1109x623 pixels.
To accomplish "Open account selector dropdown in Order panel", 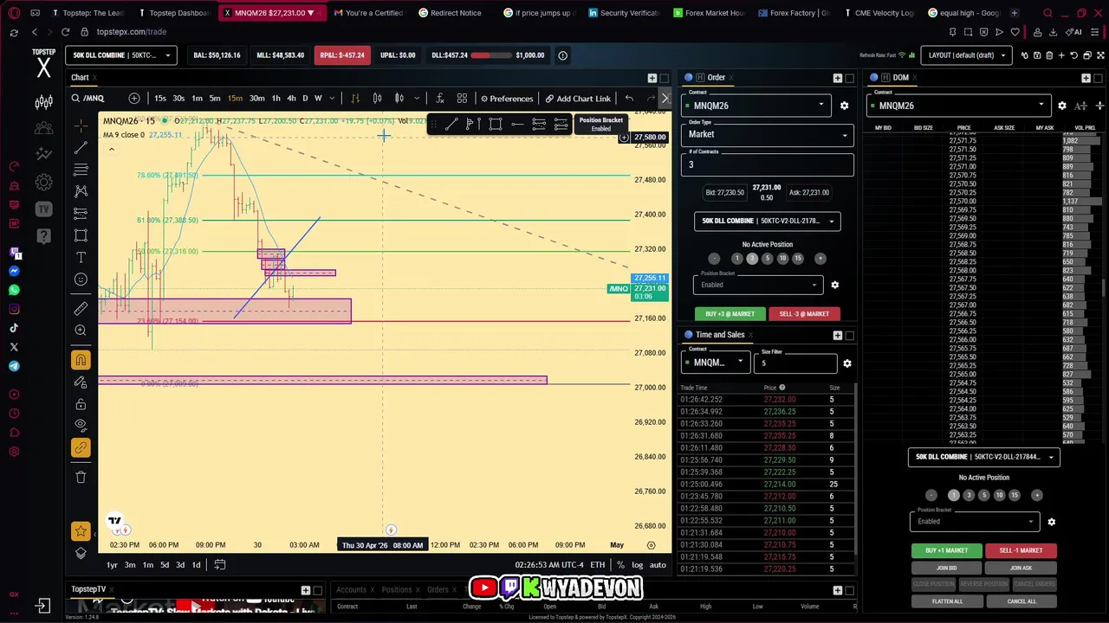I will (768, 221).
